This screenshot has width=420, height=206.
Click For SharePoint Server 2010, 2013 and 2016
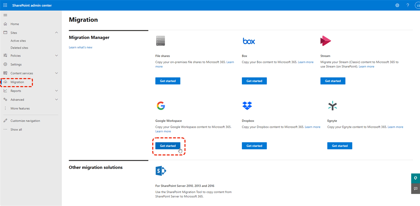pyautogui.click(x=185, y=186)
